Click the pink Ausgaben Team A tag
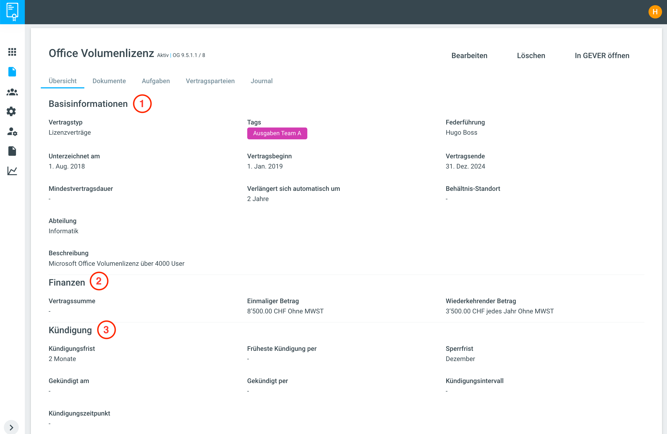 [277, 133]
